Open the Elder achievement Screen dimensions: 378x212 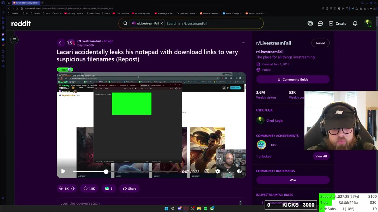(x=273, y=145)
